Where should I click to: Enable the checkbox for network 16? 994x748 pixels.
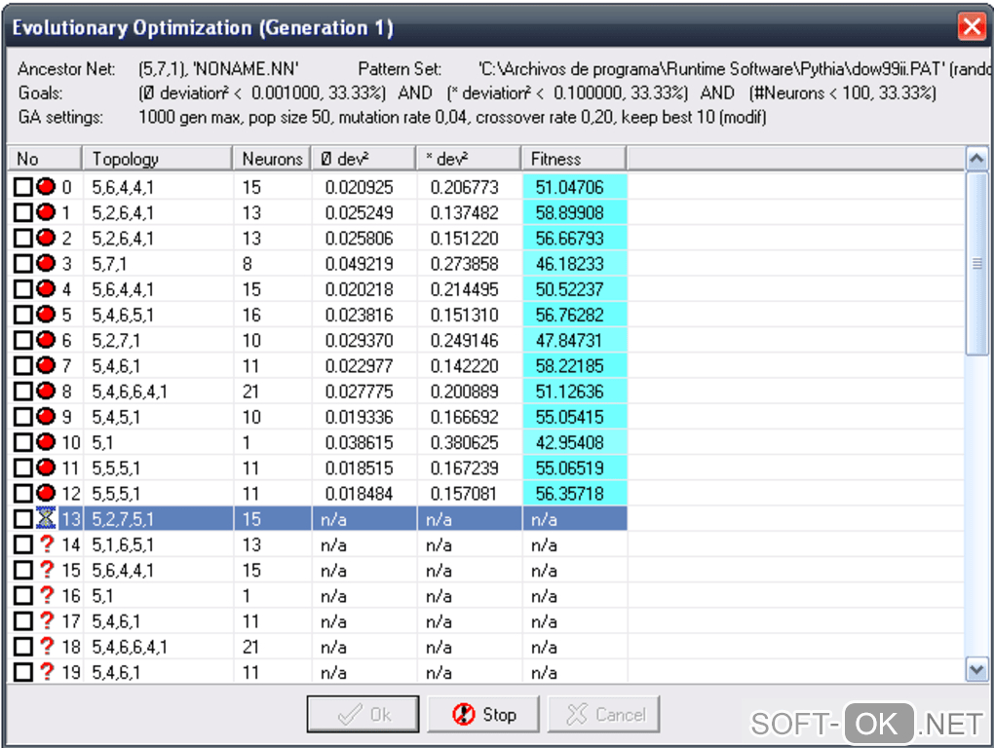23,596
